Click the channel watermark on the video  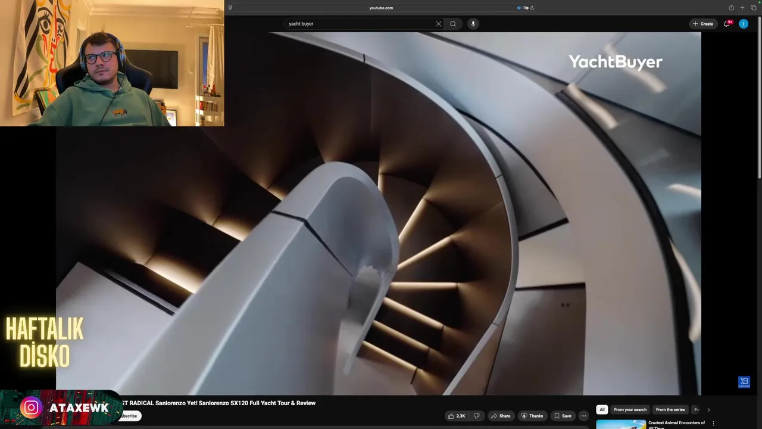744,382
